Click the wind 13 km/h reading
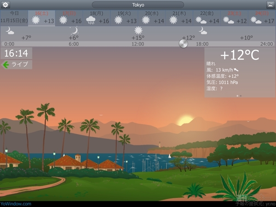276x207 pixels. [224, 70]
